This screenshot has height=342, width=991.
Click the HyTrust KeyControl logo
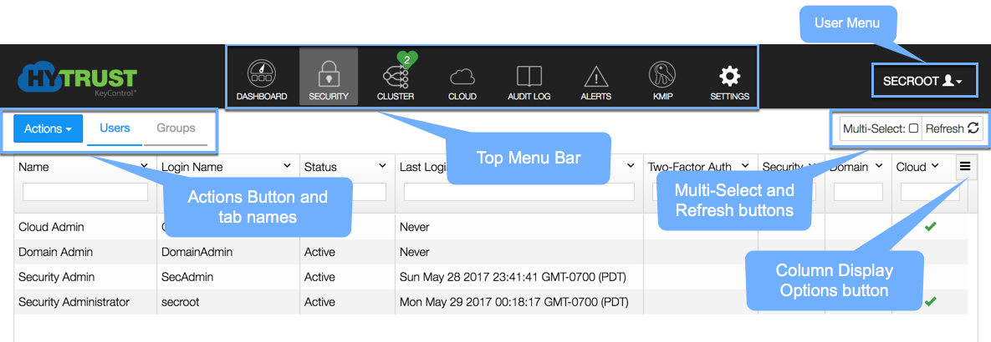[77, 80]
